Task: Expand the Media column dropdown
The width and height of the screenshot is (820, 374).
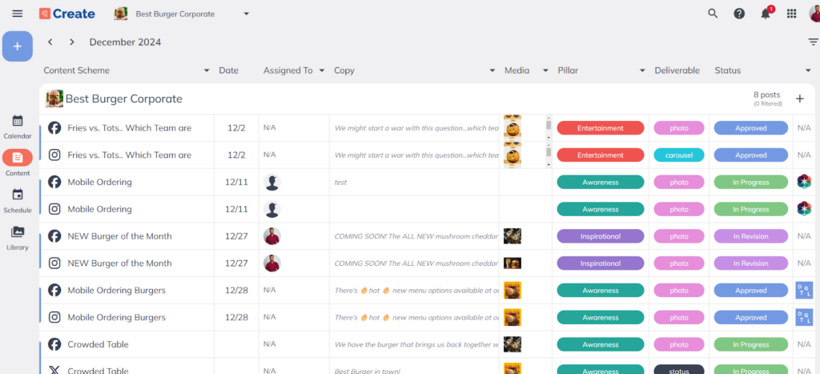Action: click(545, 70)
